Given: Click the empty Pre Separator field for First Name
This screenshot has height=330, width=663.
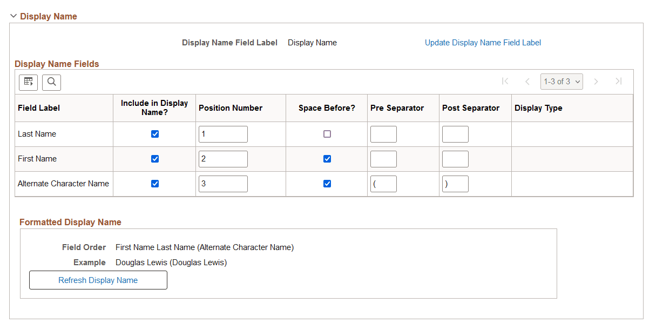Looking at the screenshot, I should point(383,158).
